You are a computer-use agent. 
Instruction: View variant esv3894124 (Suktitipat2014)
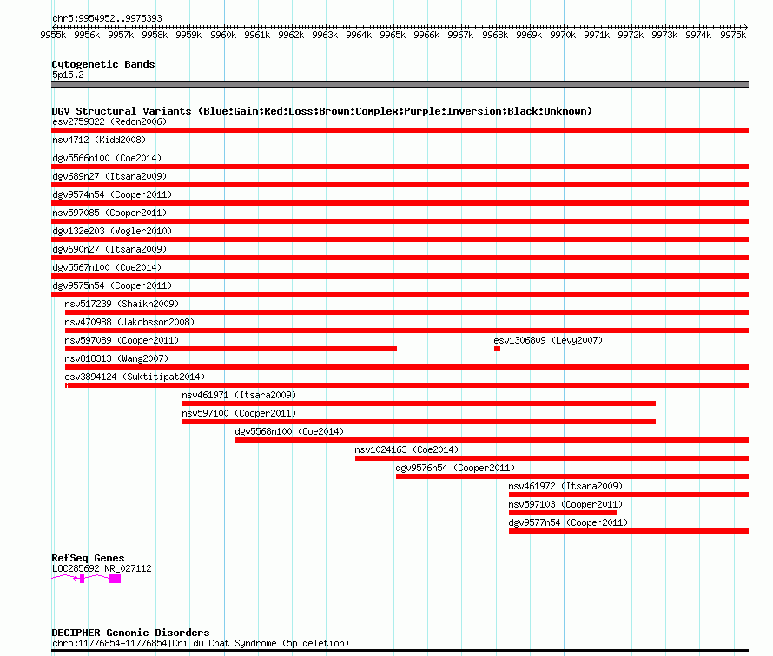(135, 377)
